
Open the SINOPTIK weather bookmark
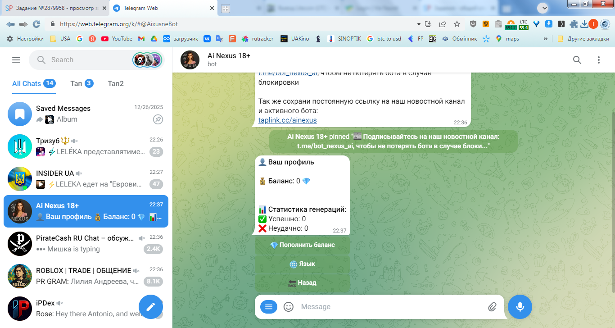click(x=344, y=39)
